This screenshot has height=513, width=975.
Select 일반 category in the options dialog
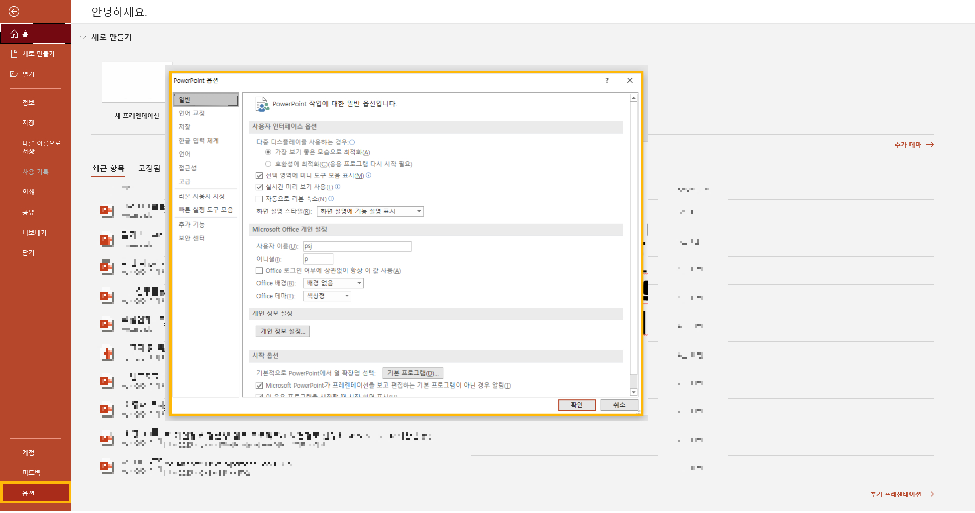(x=206, y=100)
